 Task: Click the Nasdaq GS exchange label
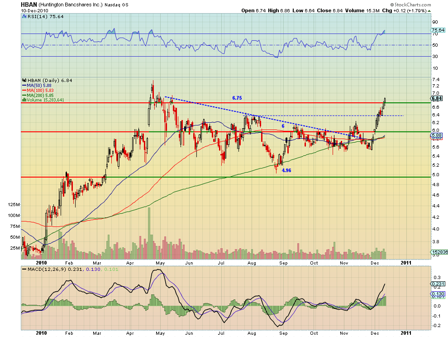[116, 5]
